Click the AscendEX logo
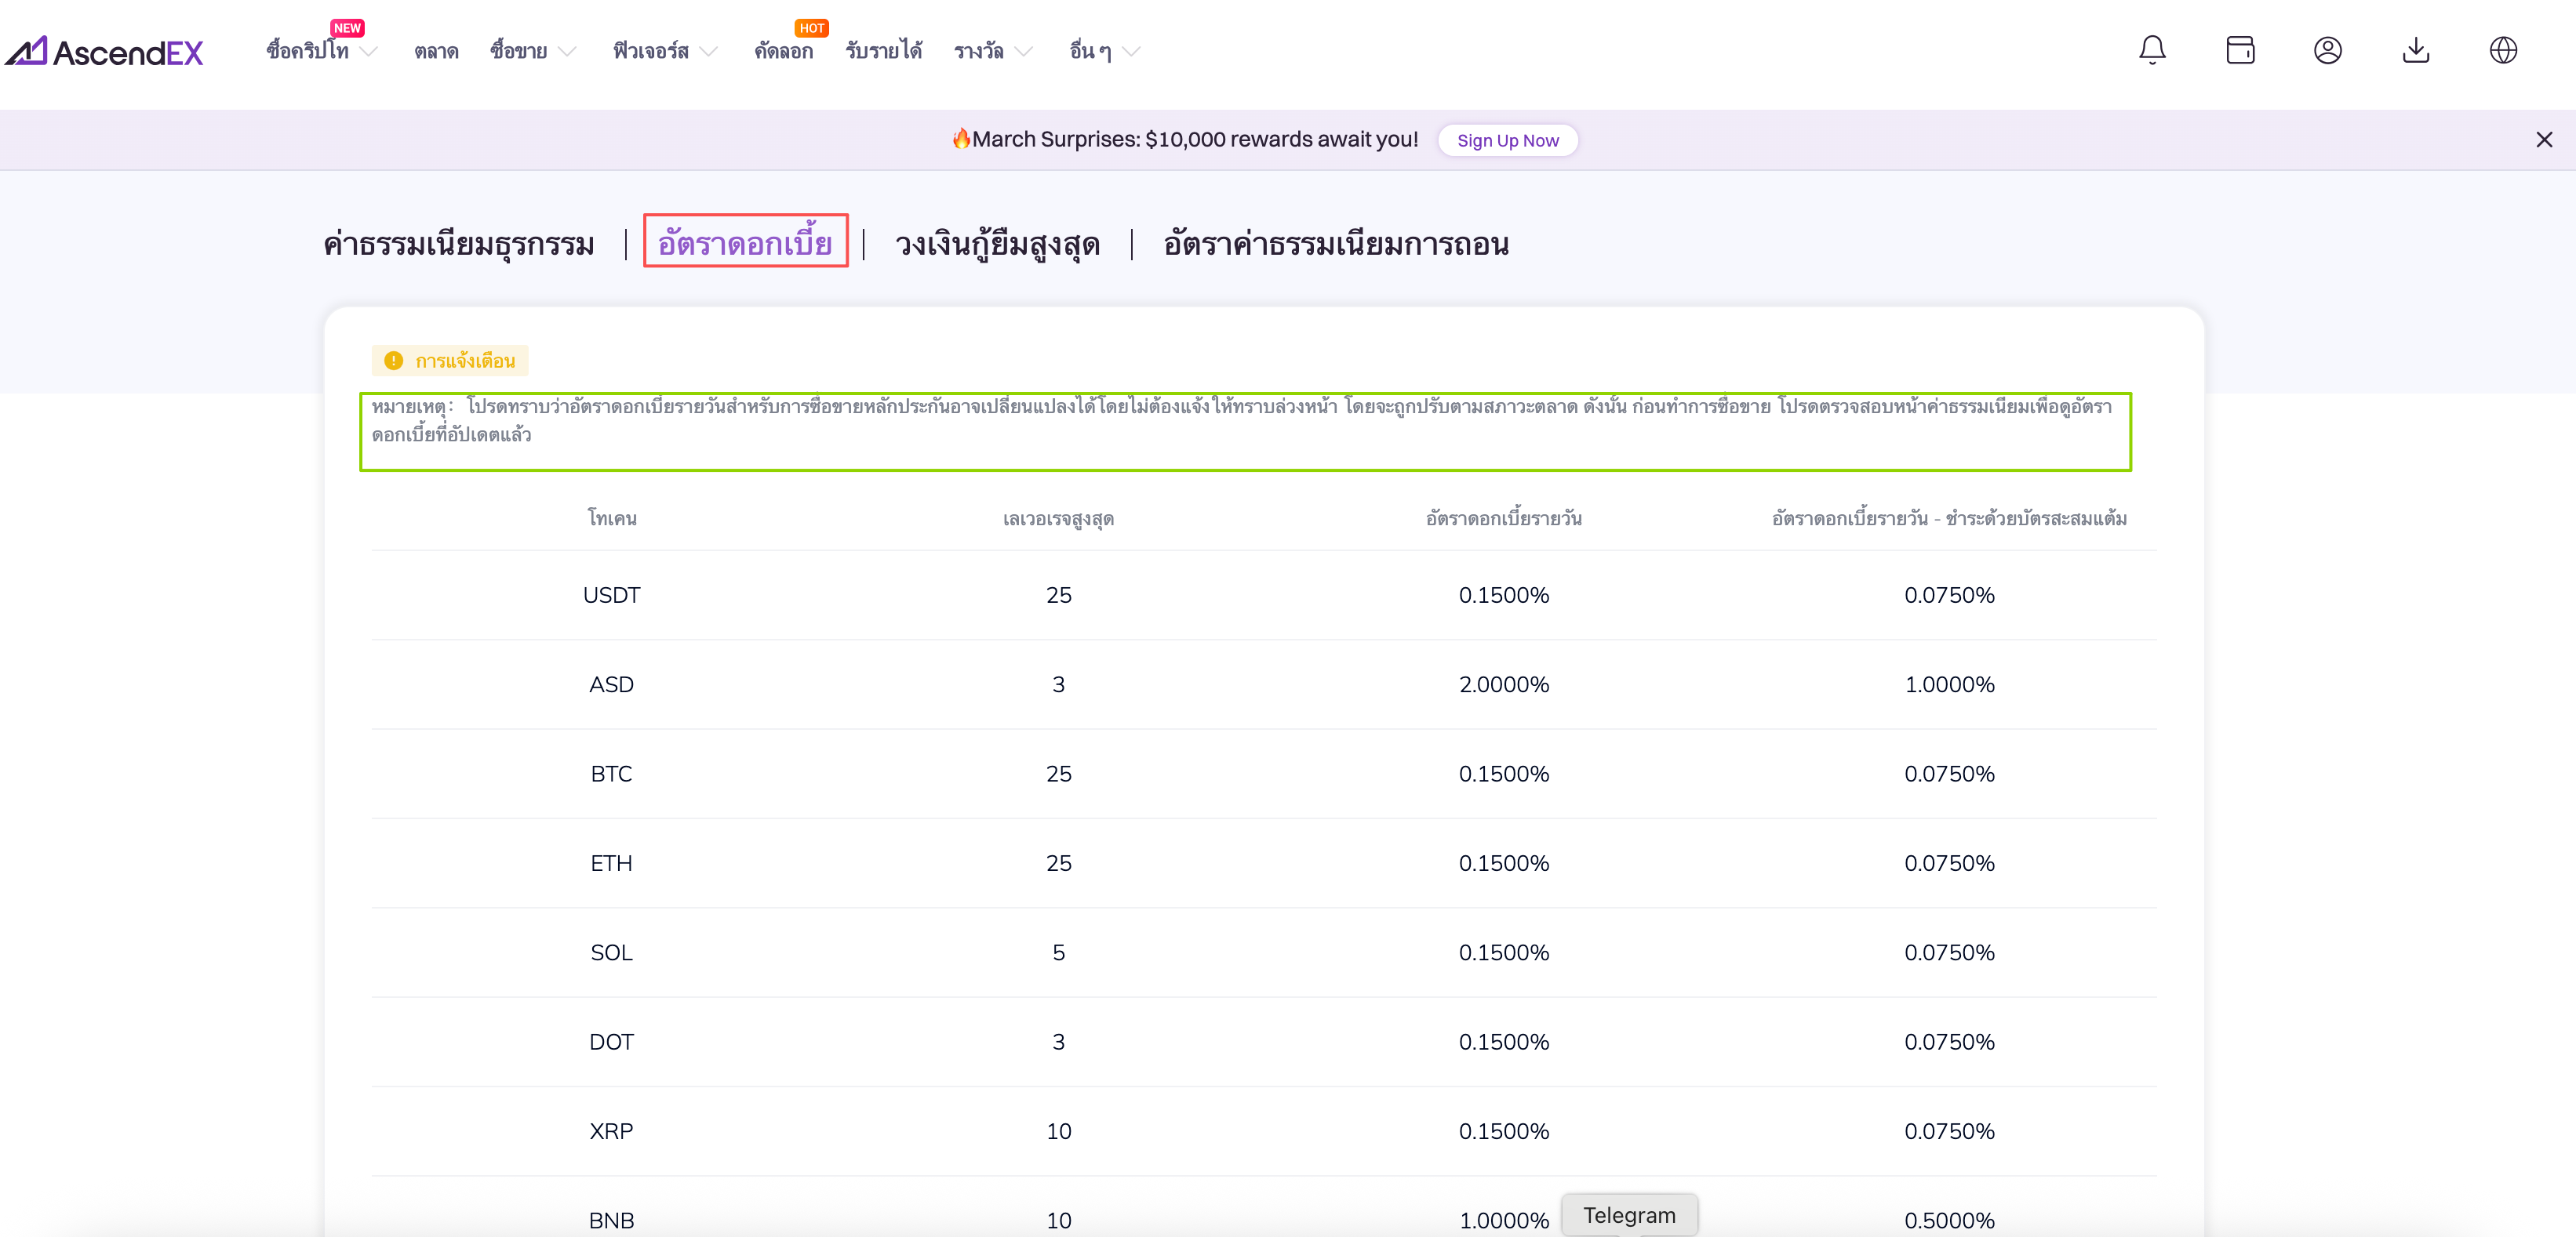 point(105,51)
